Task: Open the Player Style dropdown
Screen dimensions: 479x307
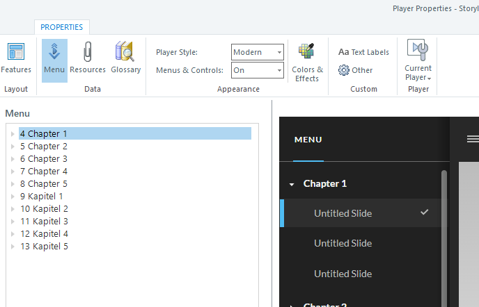Action: pos(258,52)
